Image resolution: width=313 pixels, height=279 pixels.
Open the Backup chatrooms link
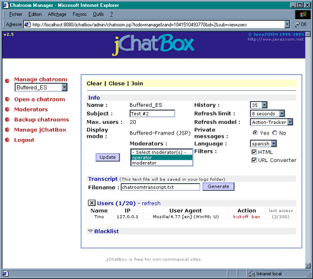[x=41, y=119]
